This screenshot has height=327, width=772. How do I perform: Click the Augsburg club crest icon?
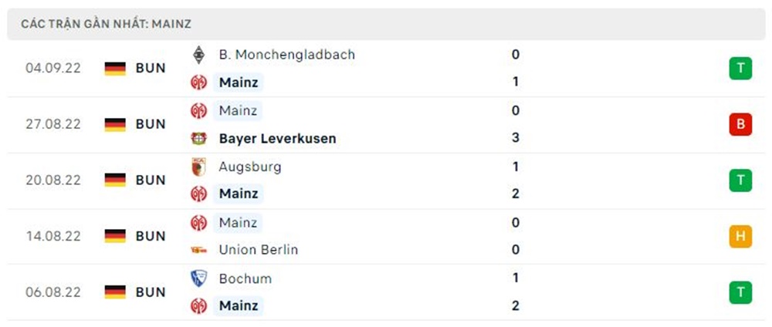click(198, 167)
